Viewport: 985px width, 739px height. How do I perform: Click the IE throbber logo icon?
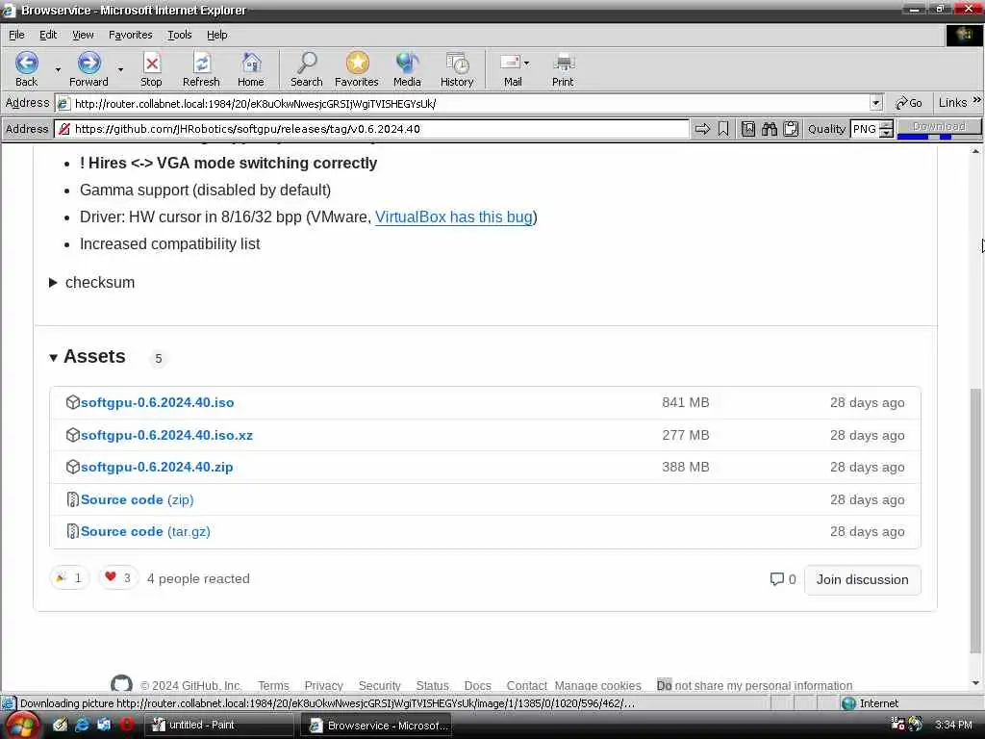[x=964, y=36]
